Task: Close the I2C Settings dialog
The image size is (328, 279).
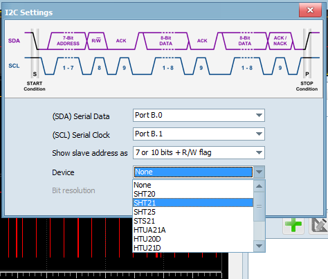Action: 310,10
